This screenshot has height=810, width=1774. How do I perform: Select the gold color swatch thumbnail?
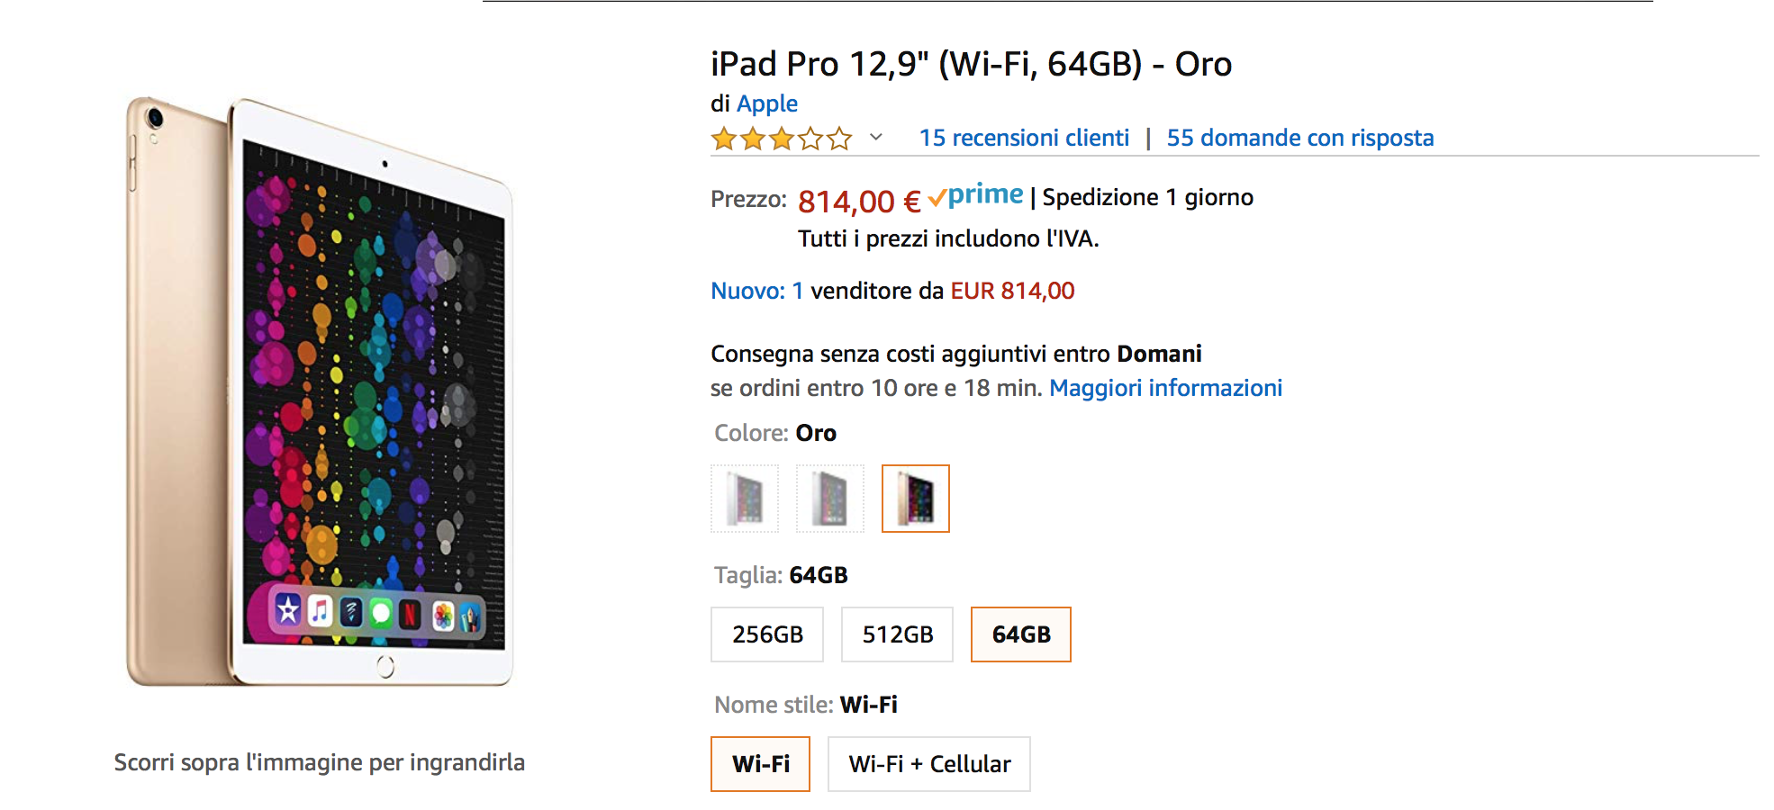pyautogui.click(x=915, y=499)
